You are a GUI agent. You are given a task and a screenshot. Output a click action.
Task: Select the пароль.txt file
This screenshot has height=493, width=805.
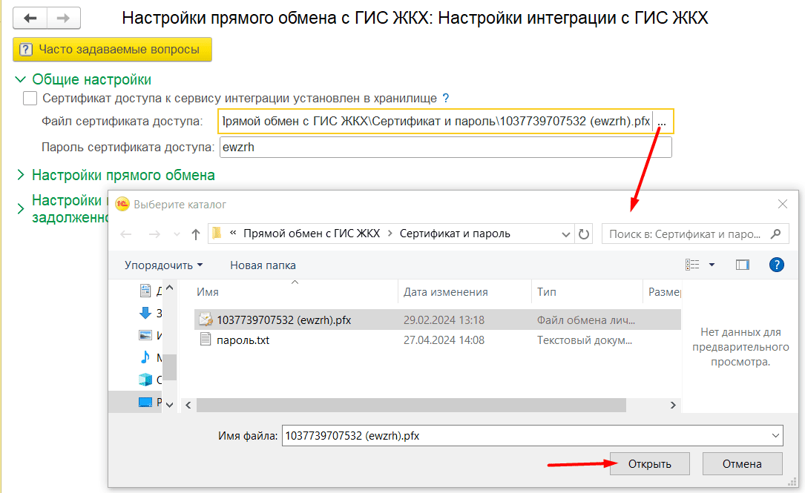243,340
